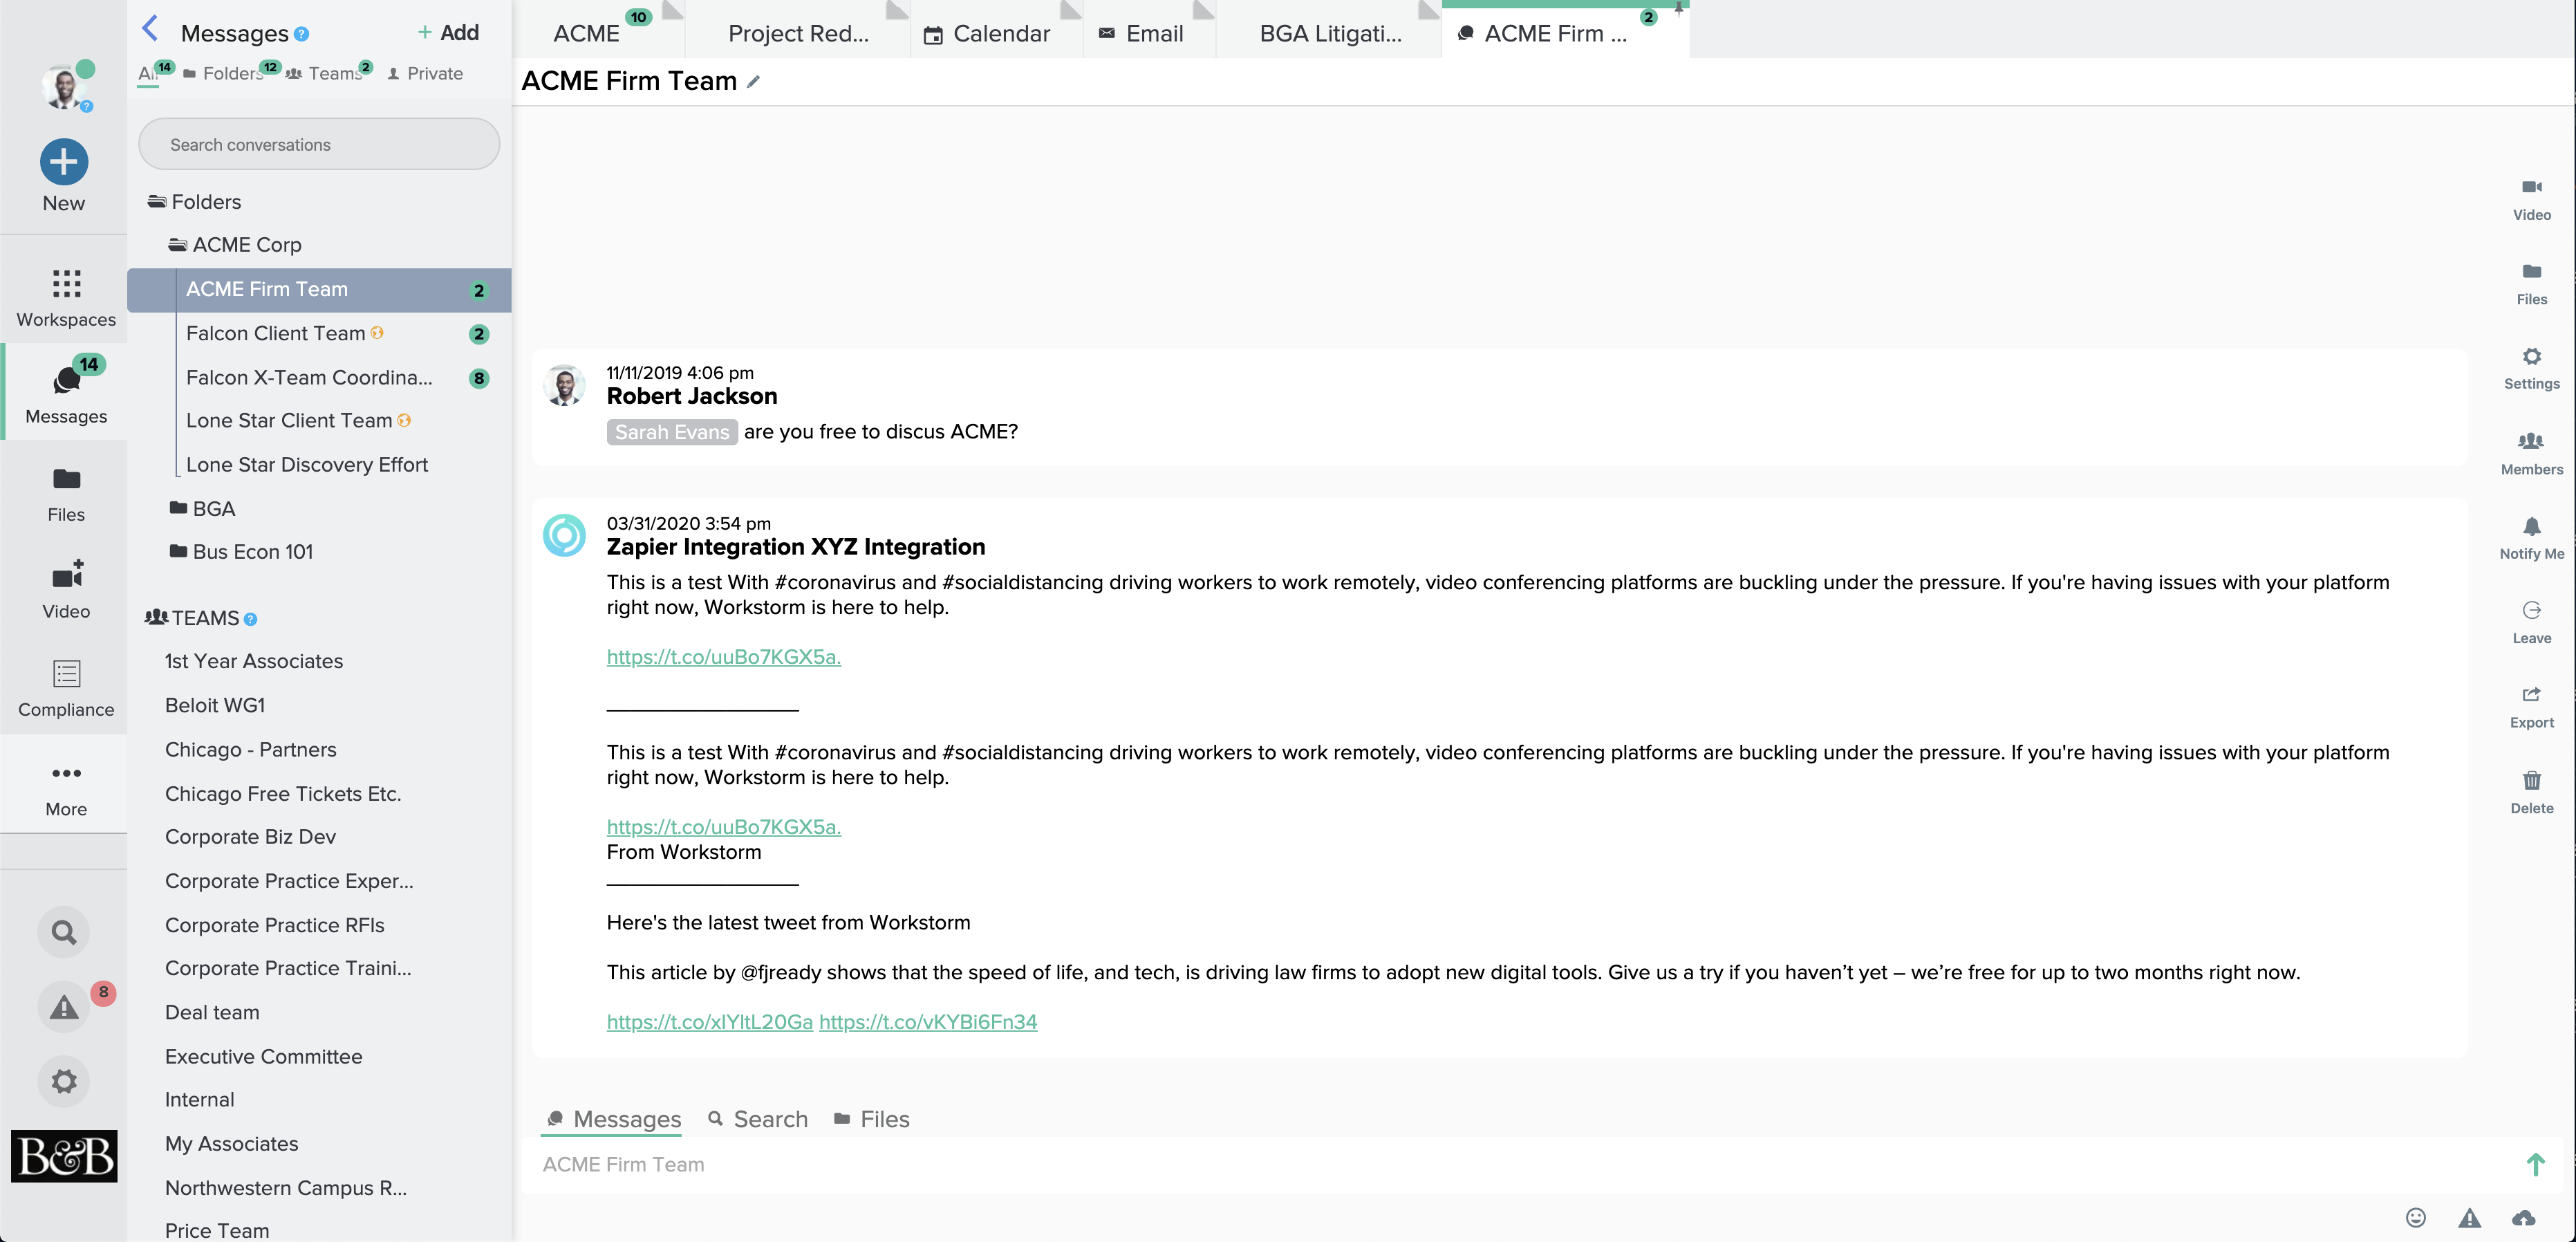Open the emoji picker
The height and width of the screenshot is (1242, 2576).
coord(2415,1217)
